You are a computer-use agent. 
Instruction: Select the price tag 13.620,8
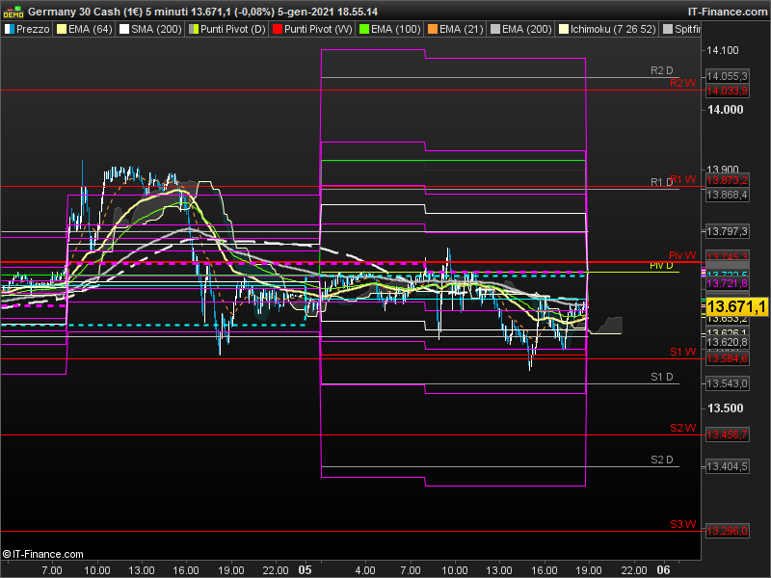728,342
